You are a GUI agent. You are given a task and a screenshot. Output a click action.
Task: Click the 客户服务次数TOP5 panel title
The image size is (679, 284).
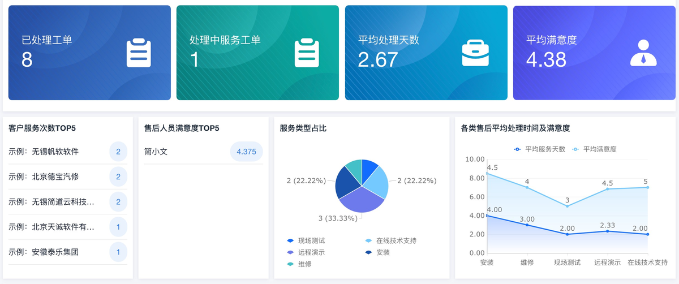tap(42, 128)
